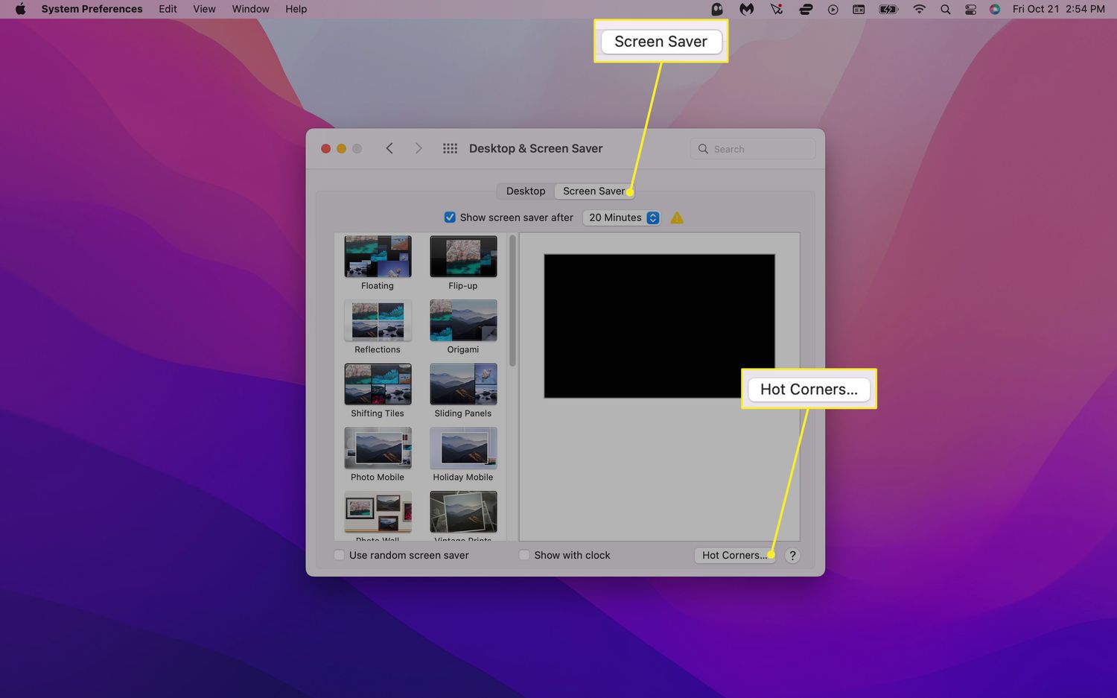Open the 20 Minutes dropdown
Viewport: 1117px width, 698px height.
tap(622, 218)
